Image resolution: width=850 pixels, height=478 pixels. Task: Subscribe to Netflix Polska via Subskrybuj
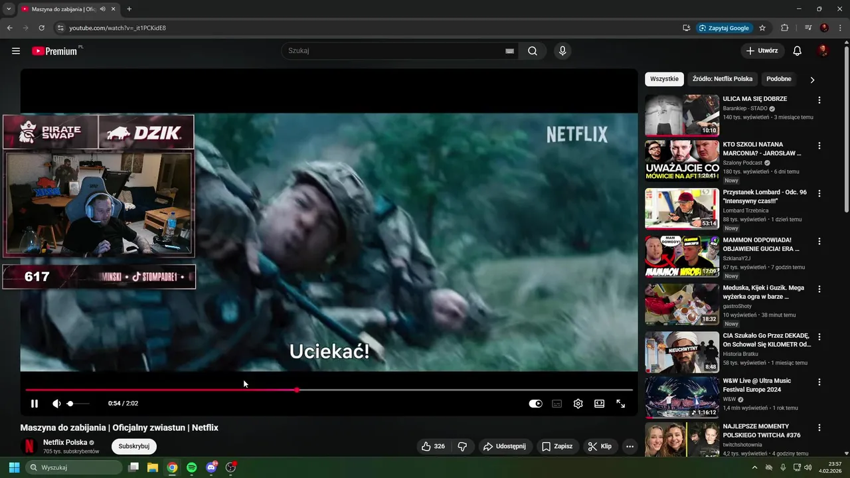pos(134,446)
